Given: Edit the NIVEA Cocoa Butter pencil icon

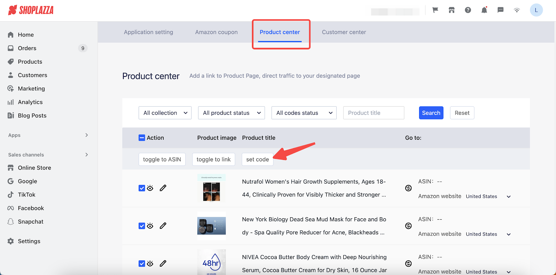Looking at the screenshot, I should (x=163, y=264).
